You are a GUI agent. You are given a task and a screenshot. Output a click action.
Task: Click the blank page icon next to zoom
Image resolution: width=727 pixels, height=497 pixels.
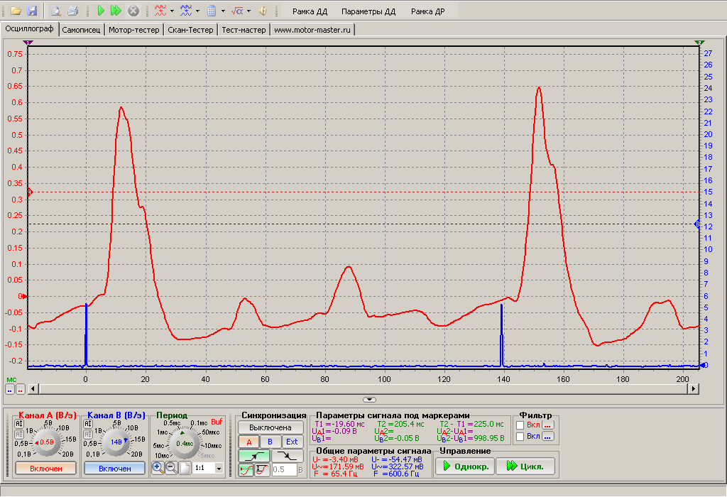coord(185,468)
